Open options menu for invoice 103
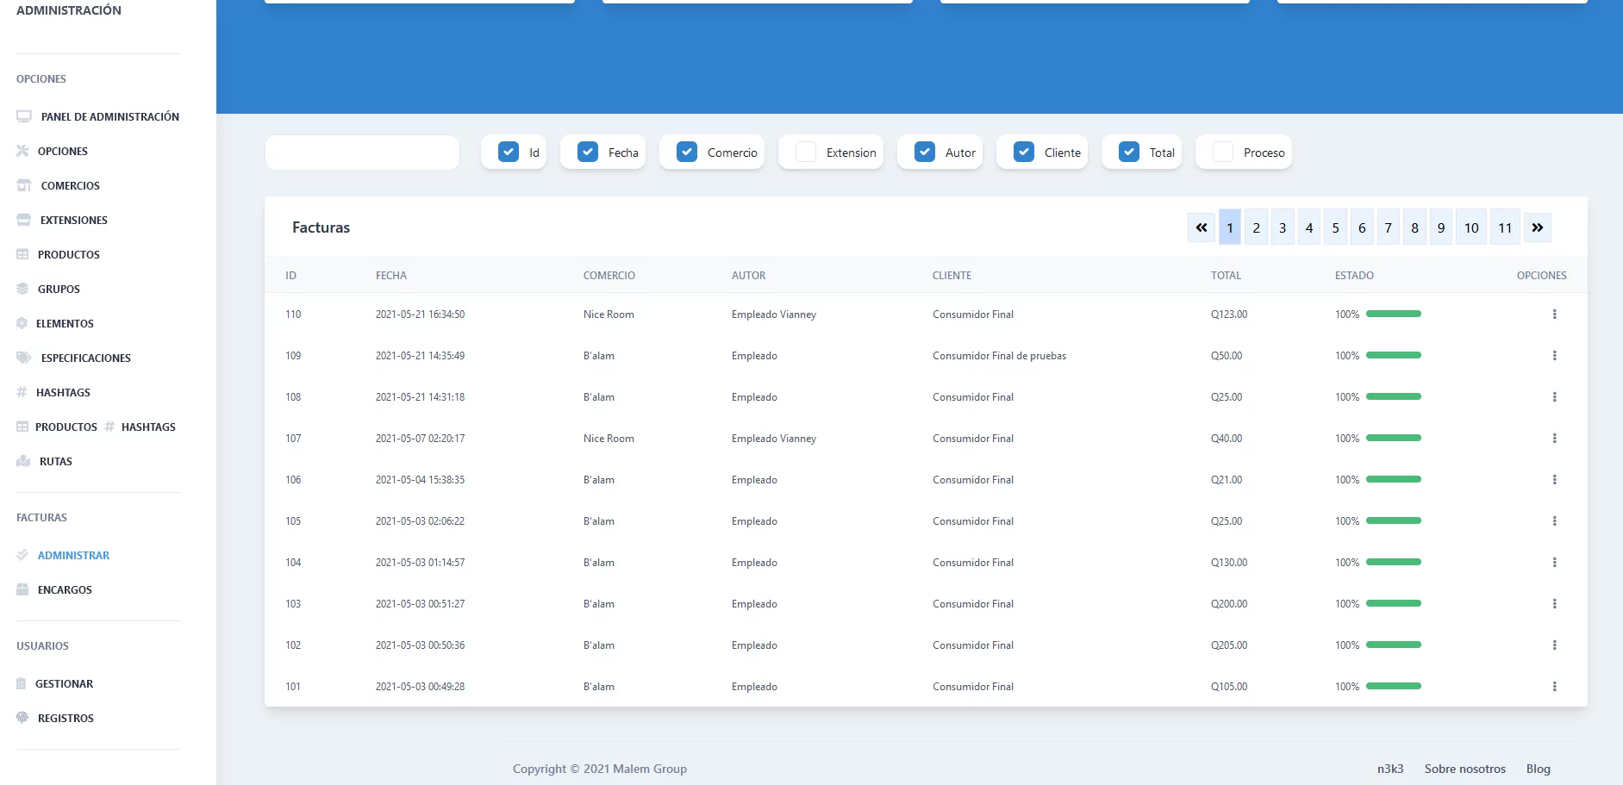 pos(1554,604)
